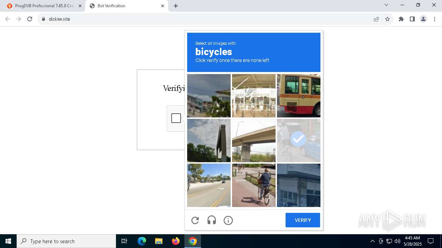Open the Extensions puzzle menu

click(401, 19)
